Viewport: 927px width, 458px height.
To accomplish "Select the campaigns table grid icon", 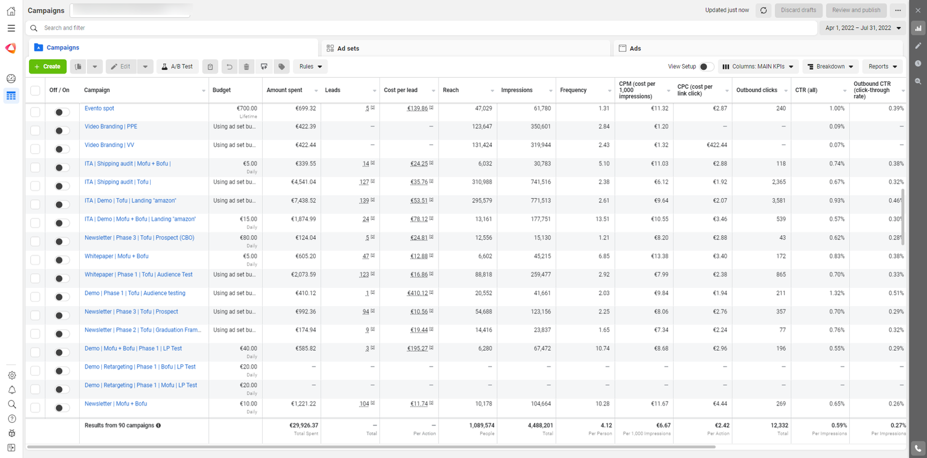I will [11, 96].
